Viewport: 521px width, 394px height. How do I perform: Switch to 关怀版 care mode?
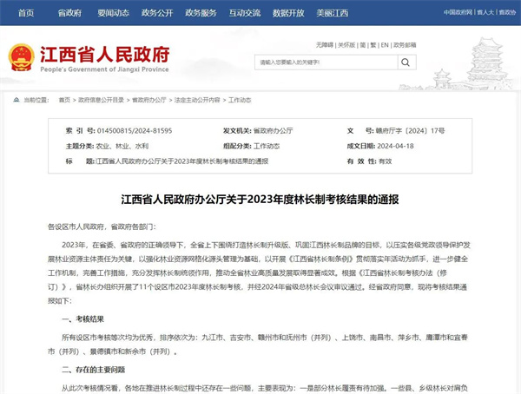[346, 43]
